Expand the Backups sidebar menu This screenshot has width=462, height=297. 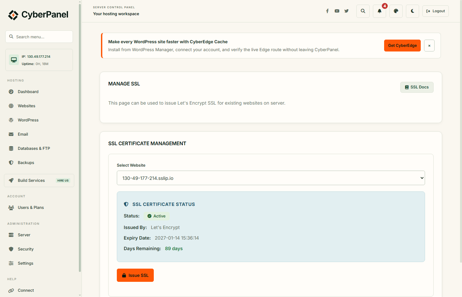coord(39,163)
